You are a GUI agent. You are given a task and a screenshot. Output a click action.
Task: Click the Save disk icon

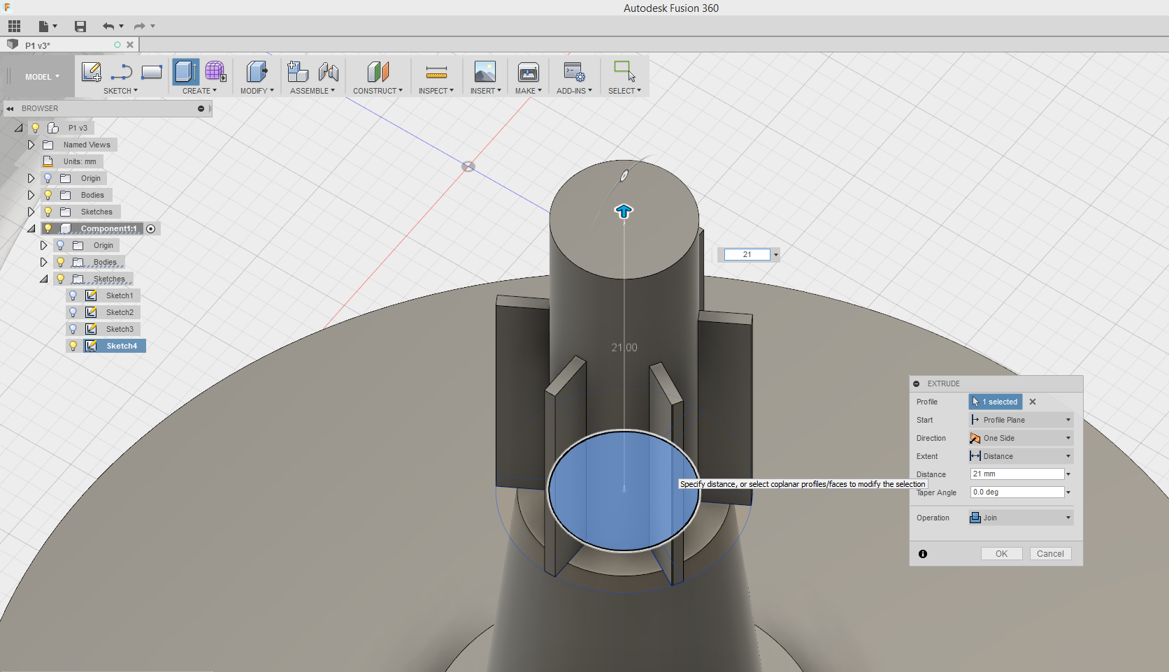tap(80, 27)
